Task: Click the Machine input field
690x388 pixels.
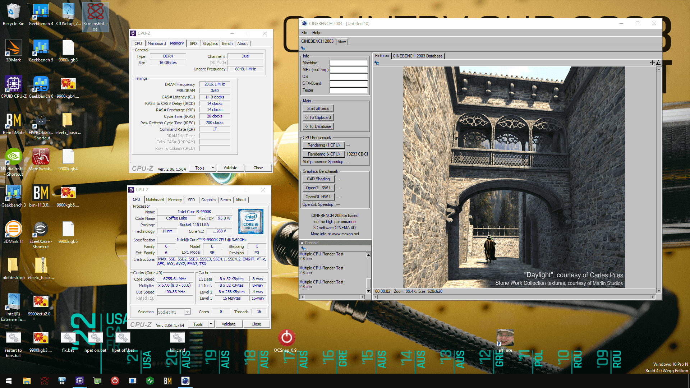Action: [349, 63]
